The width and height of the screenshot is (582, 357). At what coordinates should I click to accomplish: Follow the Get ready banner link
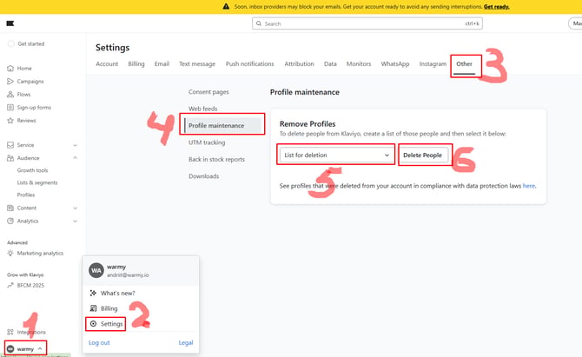coord(496,7)
